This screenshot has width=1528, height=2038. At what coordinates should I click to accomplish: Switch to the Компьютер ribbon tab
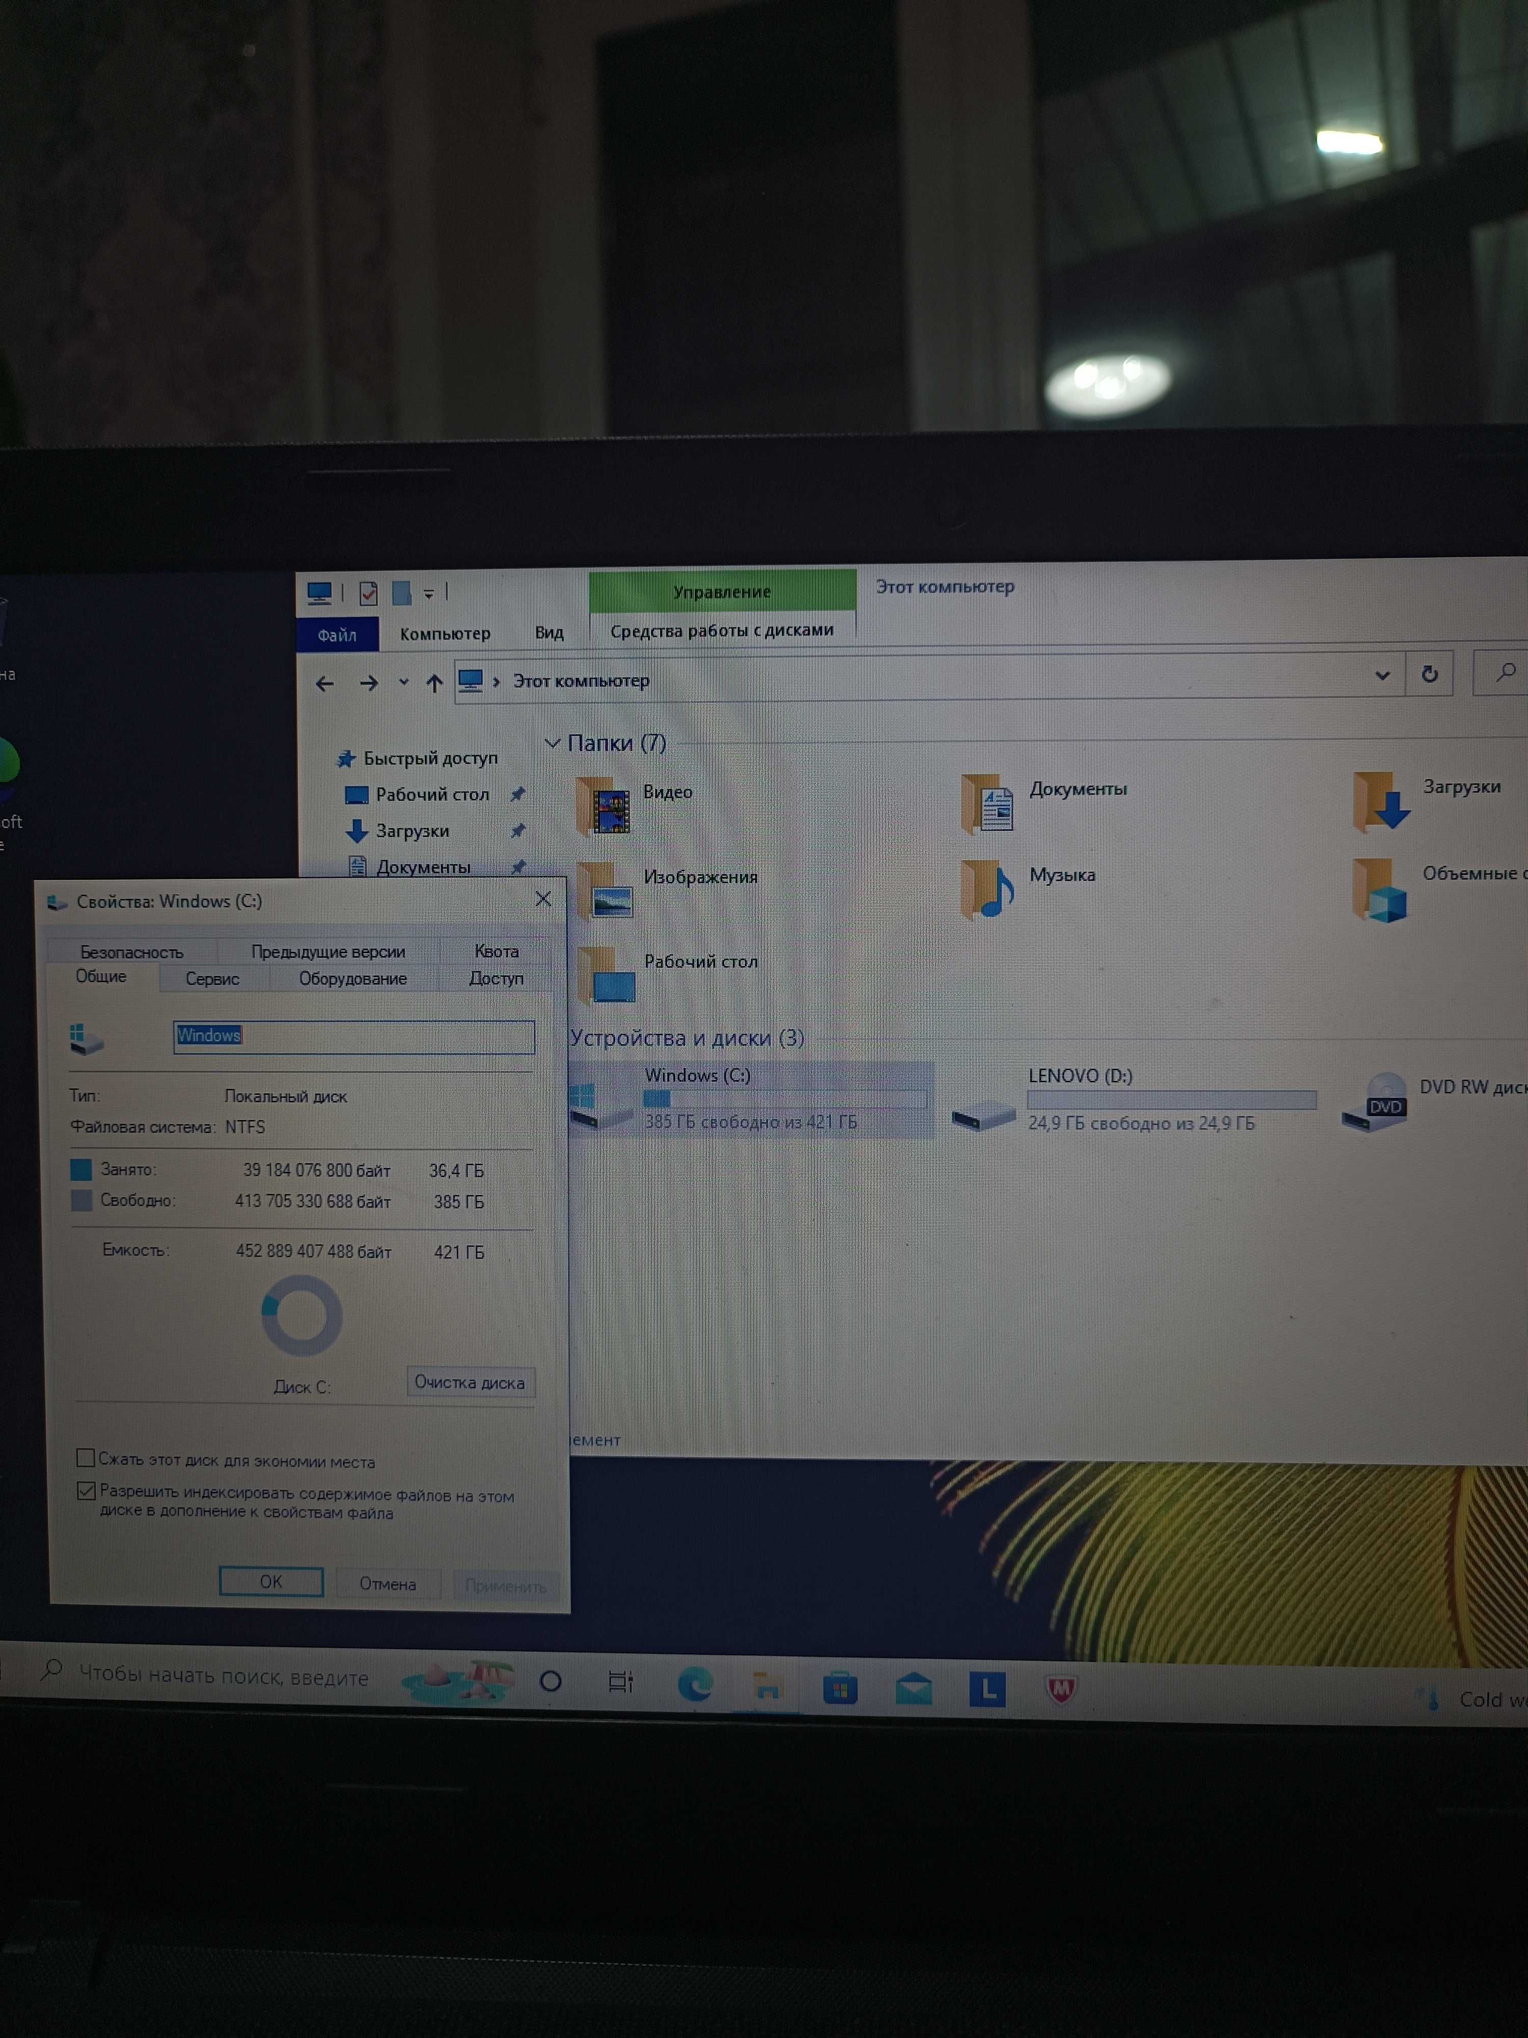(x=445, y=634)
